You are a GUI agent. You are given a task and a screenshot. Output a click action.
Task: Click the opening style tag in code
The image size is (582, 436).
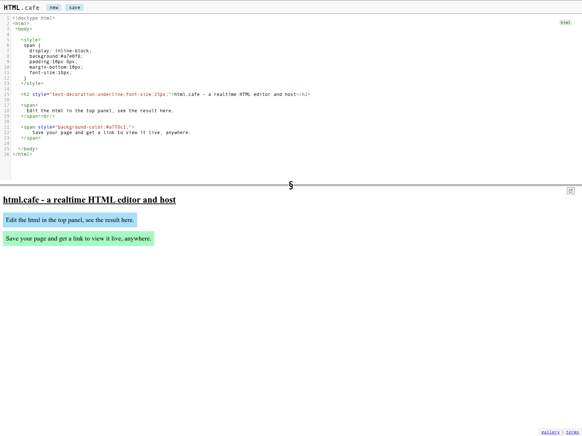point(31,40)
